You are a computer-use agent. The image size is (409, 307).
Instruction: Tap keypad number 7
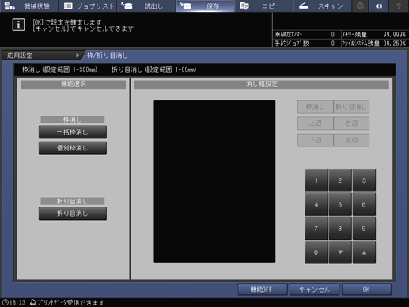click(x=316, y=229)
